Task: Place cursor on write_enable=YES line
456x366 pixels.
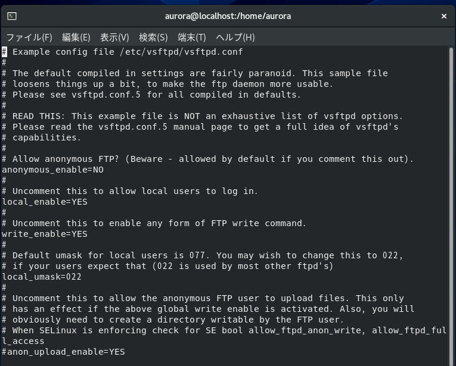Action: [x=45, y=234]
